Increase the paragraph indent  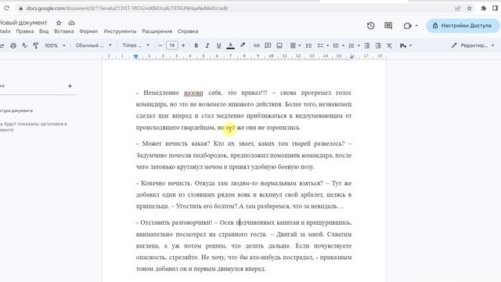coord(378,45)
